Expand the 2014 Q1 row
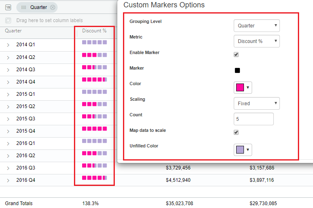 pos(8,45)
